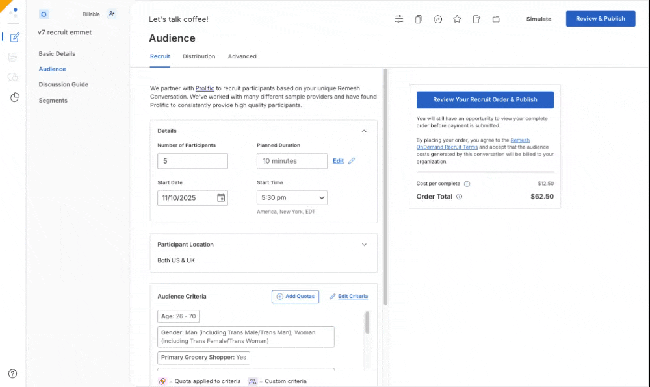This screenshot has height=387, width=650.
Task: Open the Start Date calendar picker
Action: [221, 198]
